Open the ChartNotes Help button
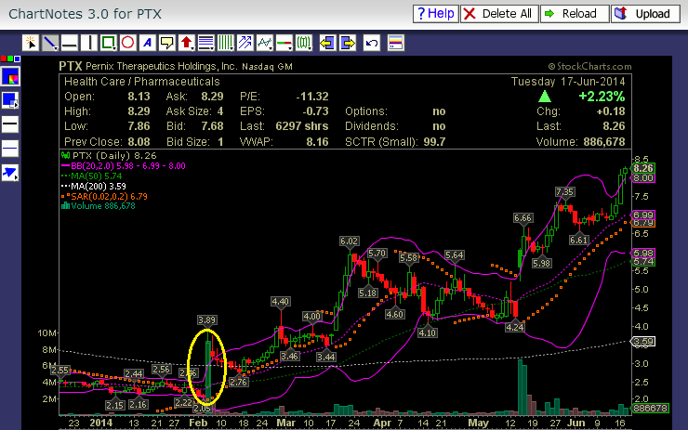Screen dimensions: 688x430 click(436, 14)
